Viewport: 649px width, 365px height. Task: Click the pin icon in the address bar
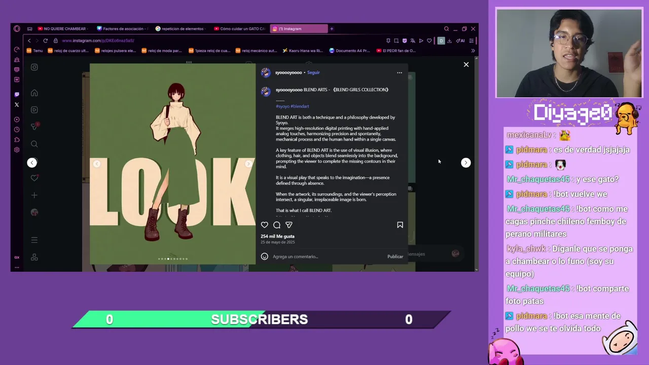[388, 41]
